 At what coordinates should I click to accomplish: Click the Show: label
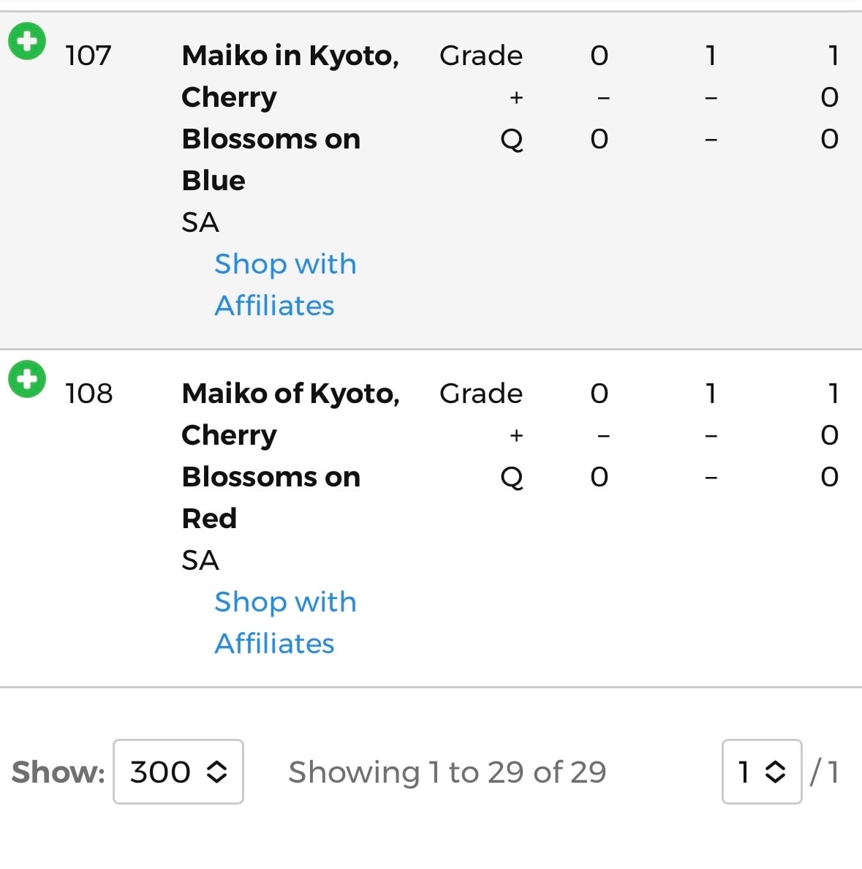click(x=58, y=772)
